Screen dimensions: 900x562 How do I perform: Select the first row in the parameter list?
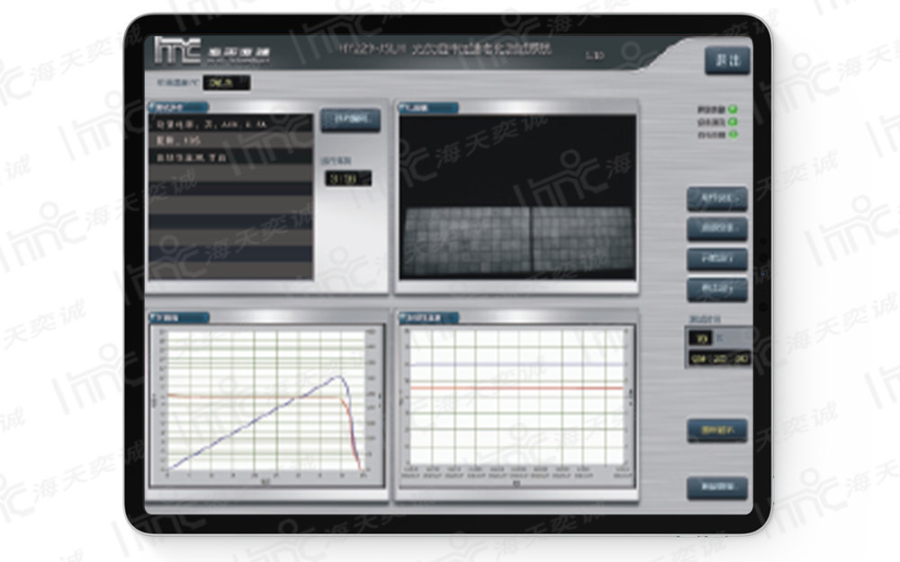tap(230, 125)
